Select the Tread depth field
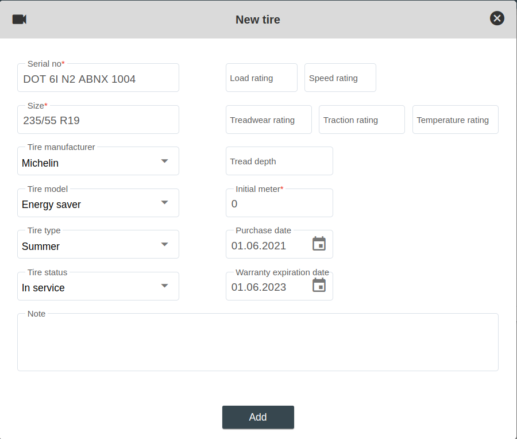Image resolution: width=517 pixels, height=439 pixels. 279,161
